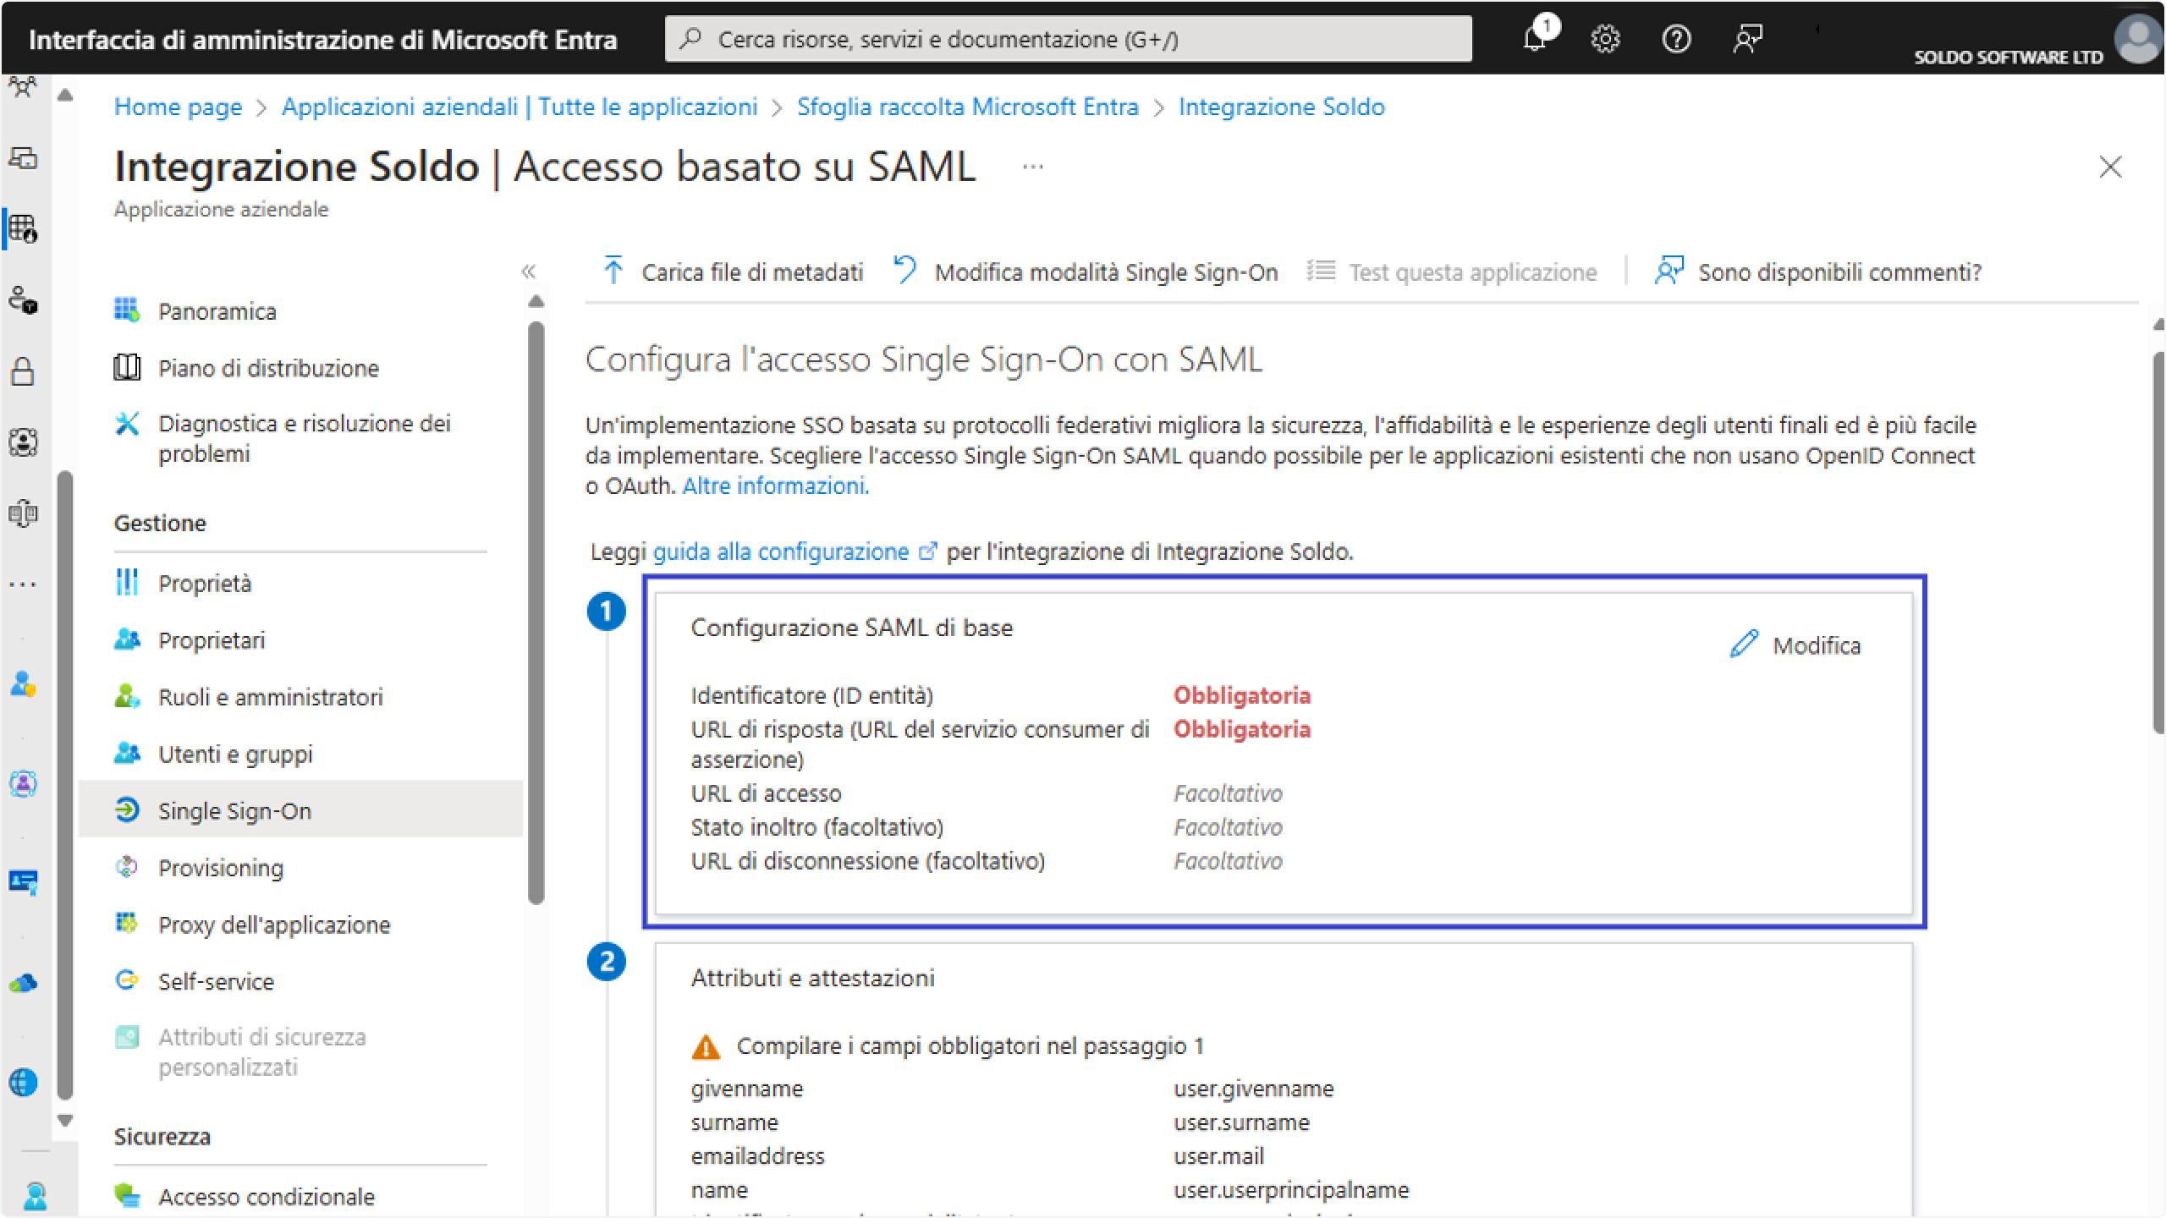Viewport: 2166px width, 1218px height.
Task: Collapse the resource menu with double chevron
Action: (x=529, y=272)
